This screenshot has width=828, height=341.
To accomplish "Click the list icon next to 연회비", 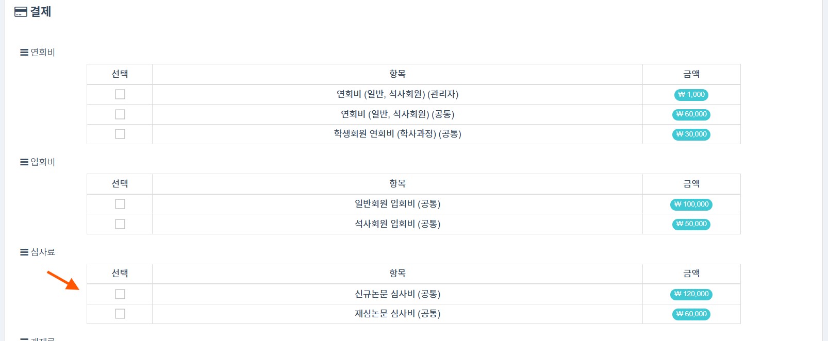I will pos(24,53).
